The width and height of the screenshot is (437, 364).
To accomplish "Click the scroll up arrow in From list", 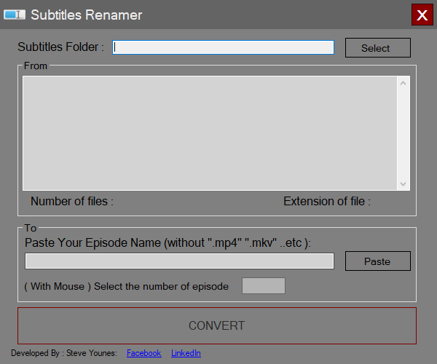I will point(403,83).
